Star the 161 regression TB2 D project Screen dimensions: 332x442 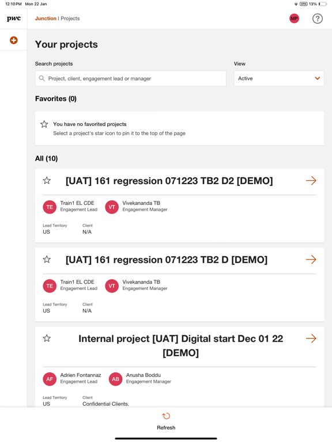[x=47, y=260]
